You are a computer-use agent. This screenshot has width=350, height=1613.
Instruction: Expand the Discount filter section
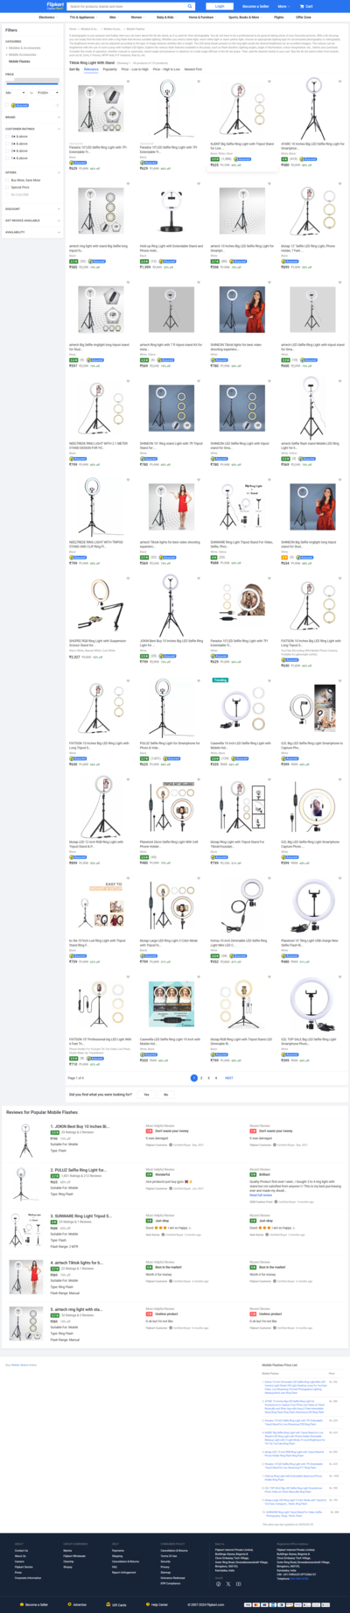(32, 209)
